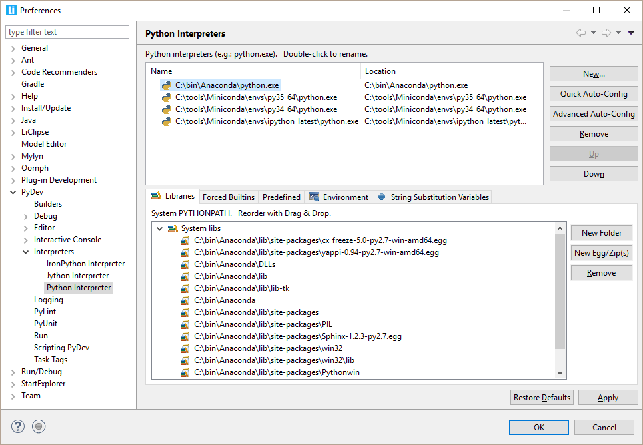This screenshot has height=445, width=643.
Task: Click New Folder button
Action: (602, 233)
